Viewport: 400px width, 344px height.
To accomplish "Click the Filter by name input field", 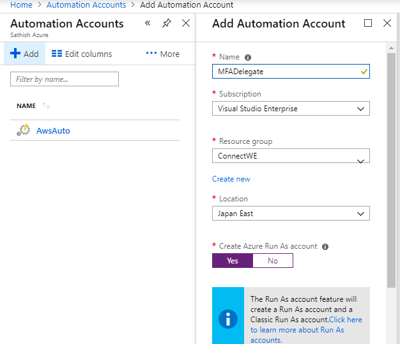I will click(x=65, y=79).
